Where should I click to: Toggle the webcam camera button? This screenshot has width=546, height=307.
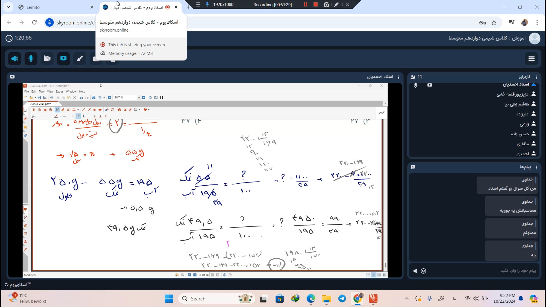(47, 59)
